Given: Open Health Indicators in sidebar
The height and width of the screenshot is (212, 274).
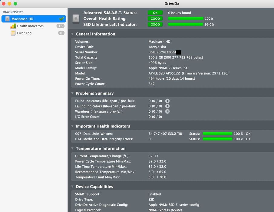Looking at the screenshot, I should coord(30,26).
